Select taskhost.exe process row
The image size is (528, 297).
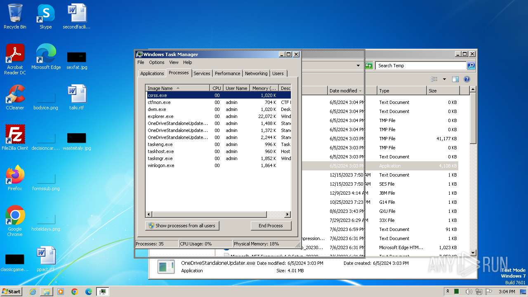click(x=218, y=151)
